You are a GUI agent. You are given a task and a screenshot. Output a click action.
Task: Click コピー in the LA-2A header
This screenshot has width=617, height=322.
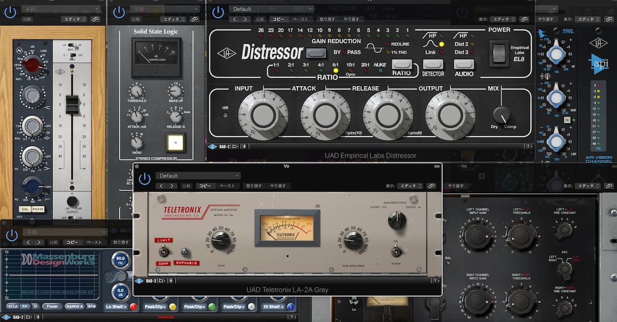tap(205, 186)
